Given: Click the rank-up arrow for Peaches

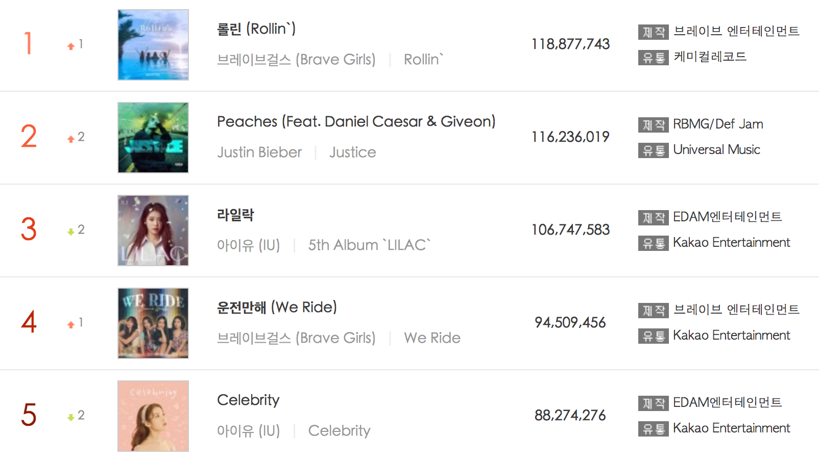Looking at the screenshot, I should (x=71, y=139).
